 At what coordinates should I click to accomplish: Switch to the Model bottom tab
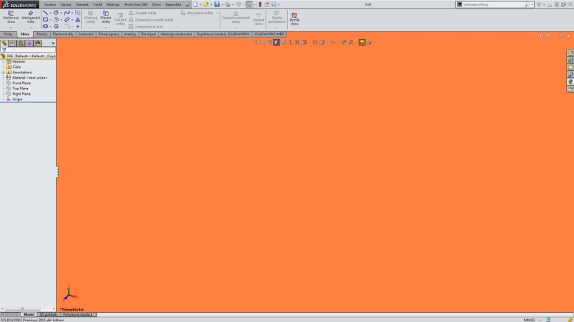[28, 314]
